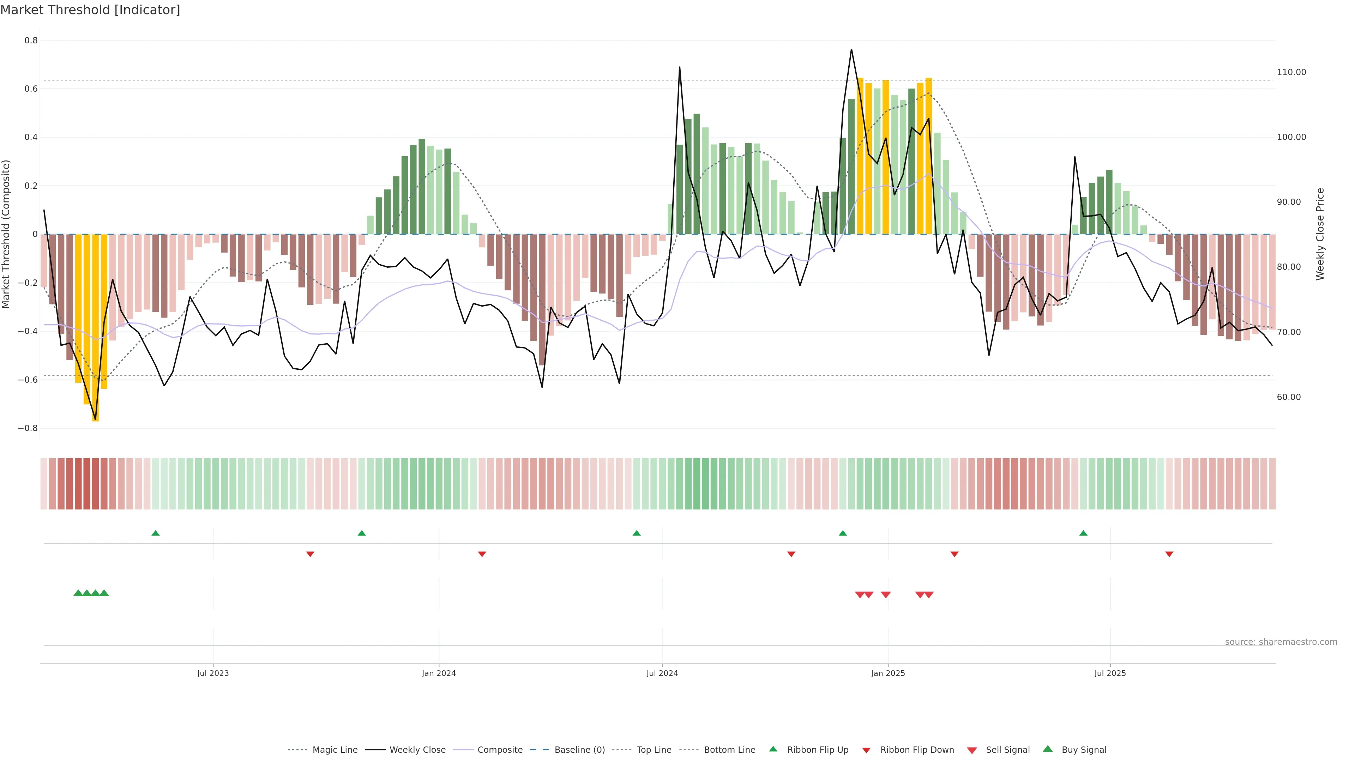The image size is (1355, 762).
Task: Click the Market Threshold [Indicator] chart title
Action: (x=90, y=10)
